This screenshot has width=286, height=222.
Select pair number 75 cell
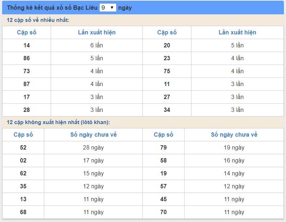click(x=167, y=71)
